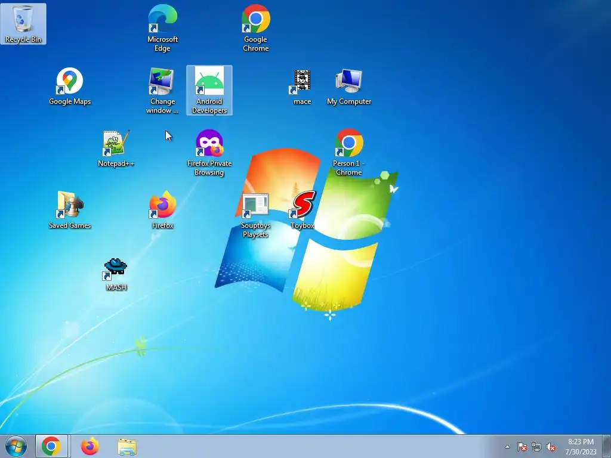611x458 pixels.
Task: Select the Saved Games folder shortcut
Action: coord(70,211)
